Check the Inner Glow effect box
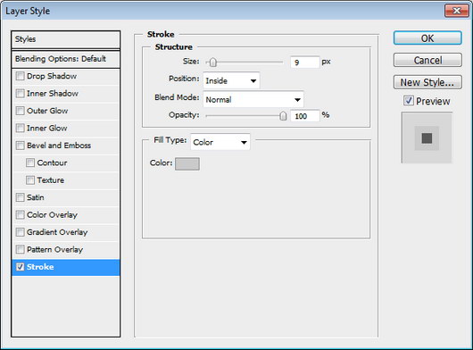 [x=20, y=128]
